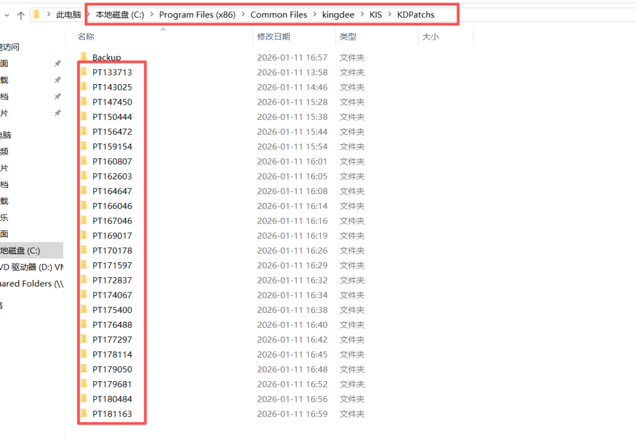Viewport: 636px width, 440px height.
Task: Expand chevron after kingdee in address bar
Action: pos(362,15)
